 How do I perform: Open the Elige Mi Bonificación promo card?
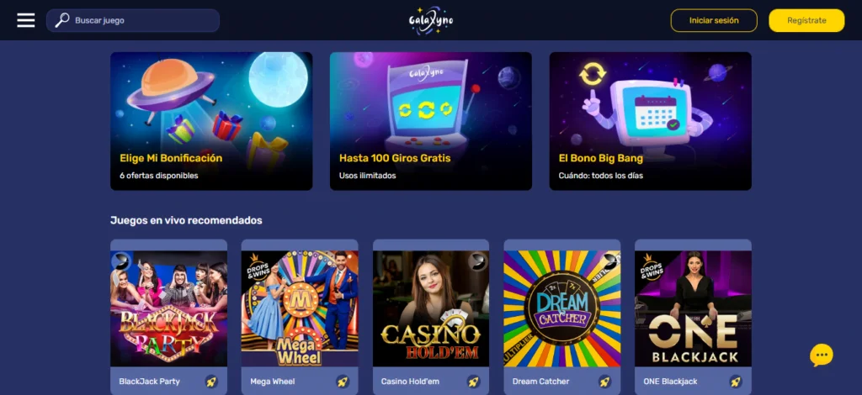coord(211,121)
